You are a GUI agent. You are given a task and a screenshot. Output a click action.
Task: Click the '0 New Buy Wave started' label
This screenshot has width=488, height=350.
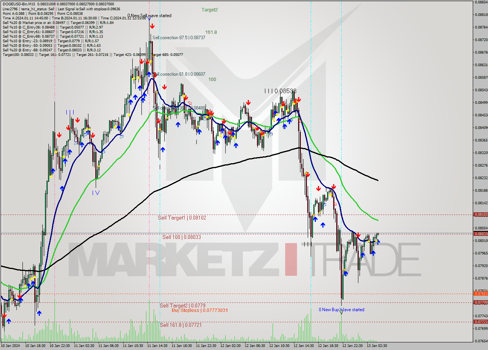[x=342, y=310]
